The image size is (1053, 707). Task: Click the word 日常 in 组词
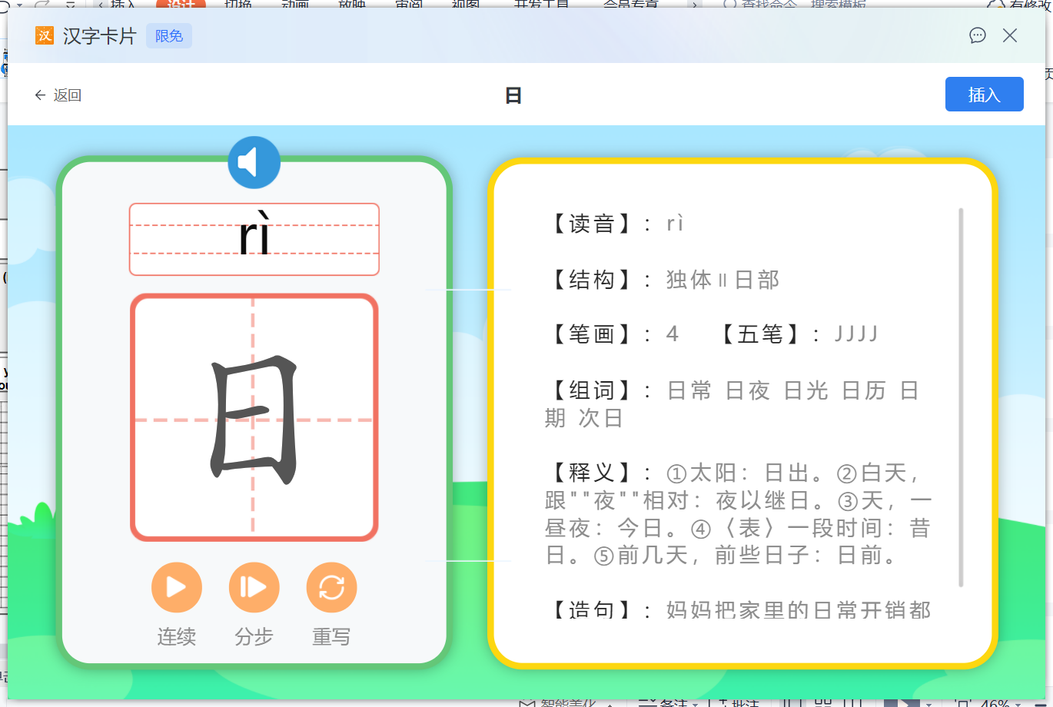pos(689,390)
